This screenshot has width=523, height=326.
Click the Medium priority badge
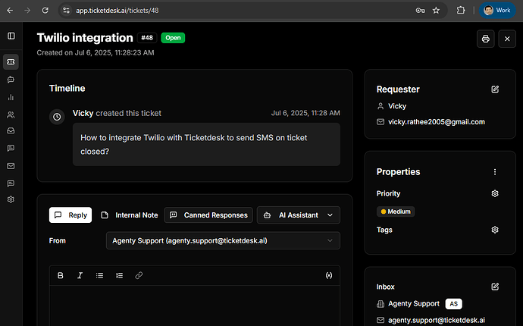pyautogui.click(x=396, y=212)
